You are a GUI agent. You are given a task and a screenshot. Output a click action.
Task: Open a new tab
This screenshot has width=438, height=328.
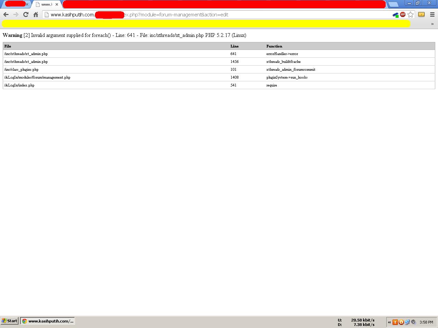[x=393, y=4]
